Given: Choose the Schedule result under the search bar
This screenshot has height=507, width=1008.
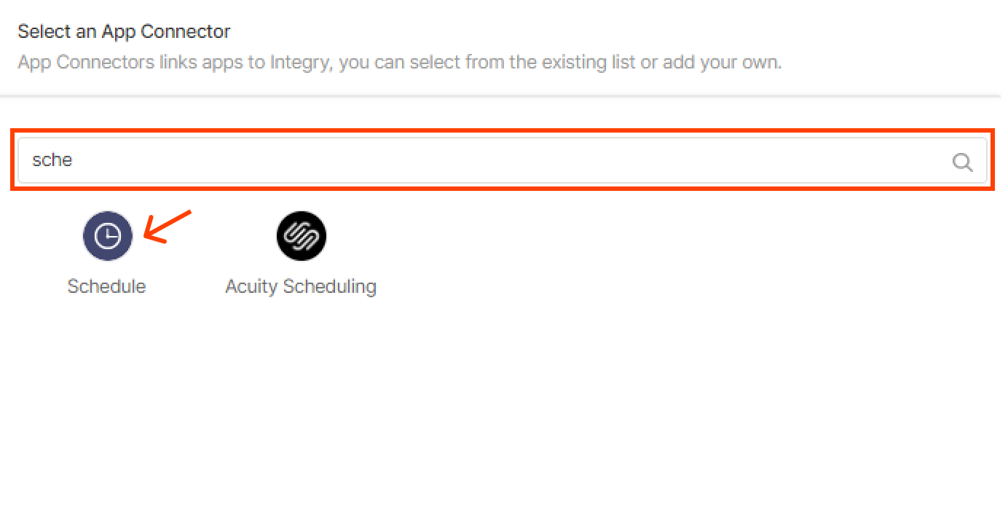Looking at the screenshot, I should click(x=107, y=254).
